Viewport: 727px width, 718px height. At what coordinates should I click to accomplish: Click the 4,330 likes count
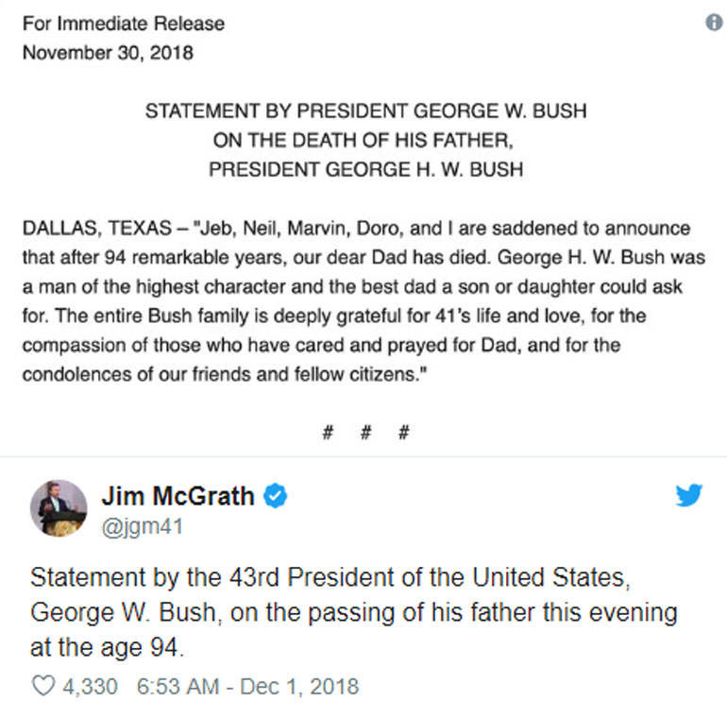click(91, 685)
